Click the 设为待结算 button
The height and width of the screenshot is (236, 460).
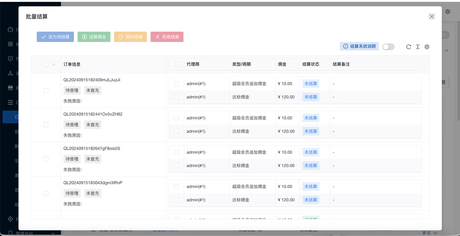coord(55,37)
